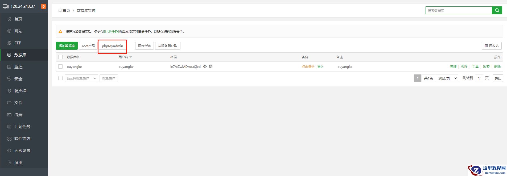Click the 退出 logout icon in sidebar
The width and height of the screenshot is (507, 176).
click(9, 162)
